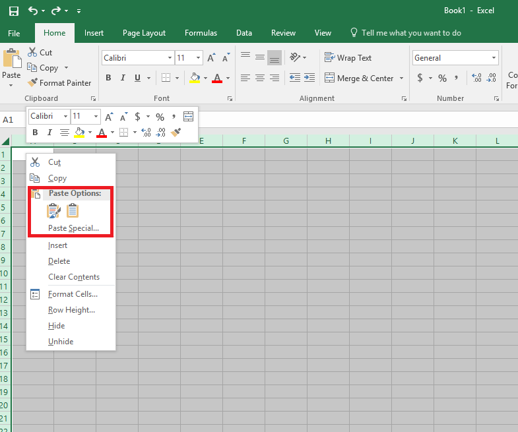Open the File tab
518x432 pixels.
click(14, 34)
